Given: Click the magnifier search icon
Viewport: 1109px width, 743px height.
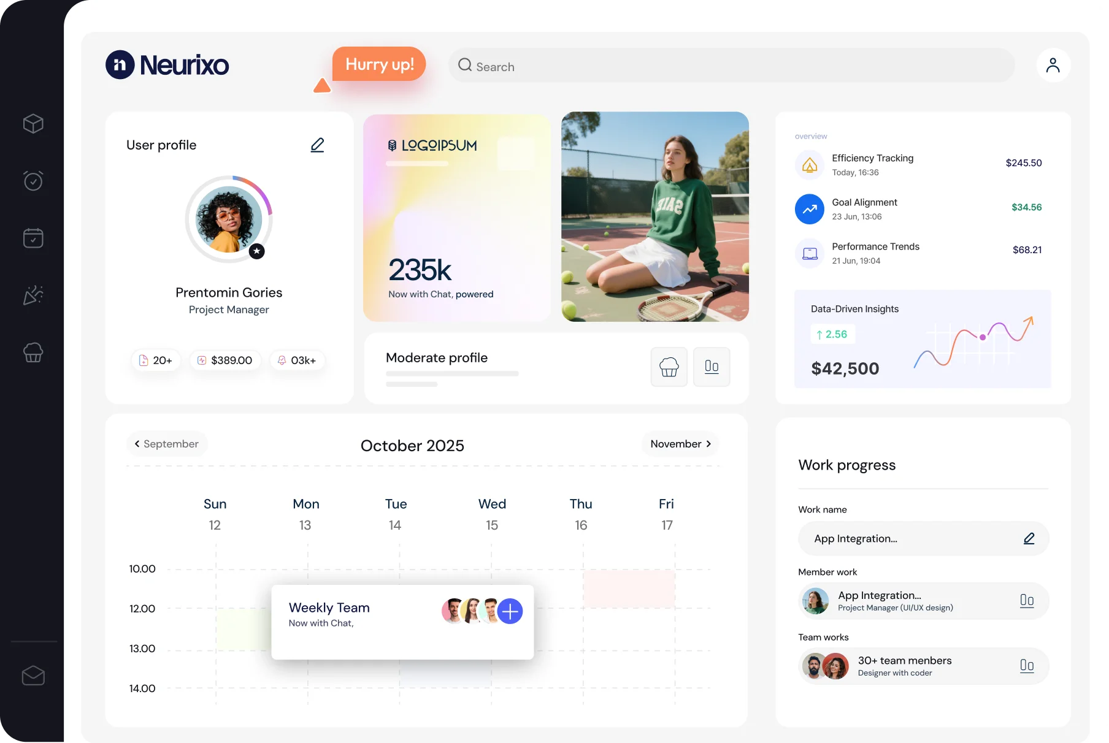Looking at the screenshot, I should (465, 65).
